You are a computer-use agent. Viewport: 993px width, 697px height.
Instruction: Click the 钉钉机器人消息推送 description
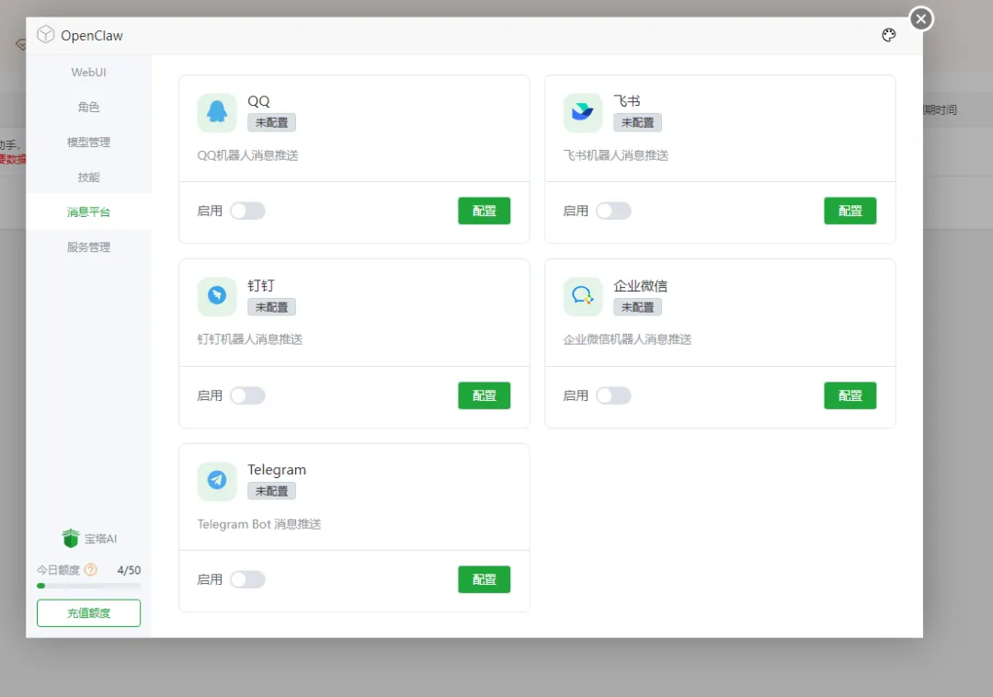pos(249,339)
